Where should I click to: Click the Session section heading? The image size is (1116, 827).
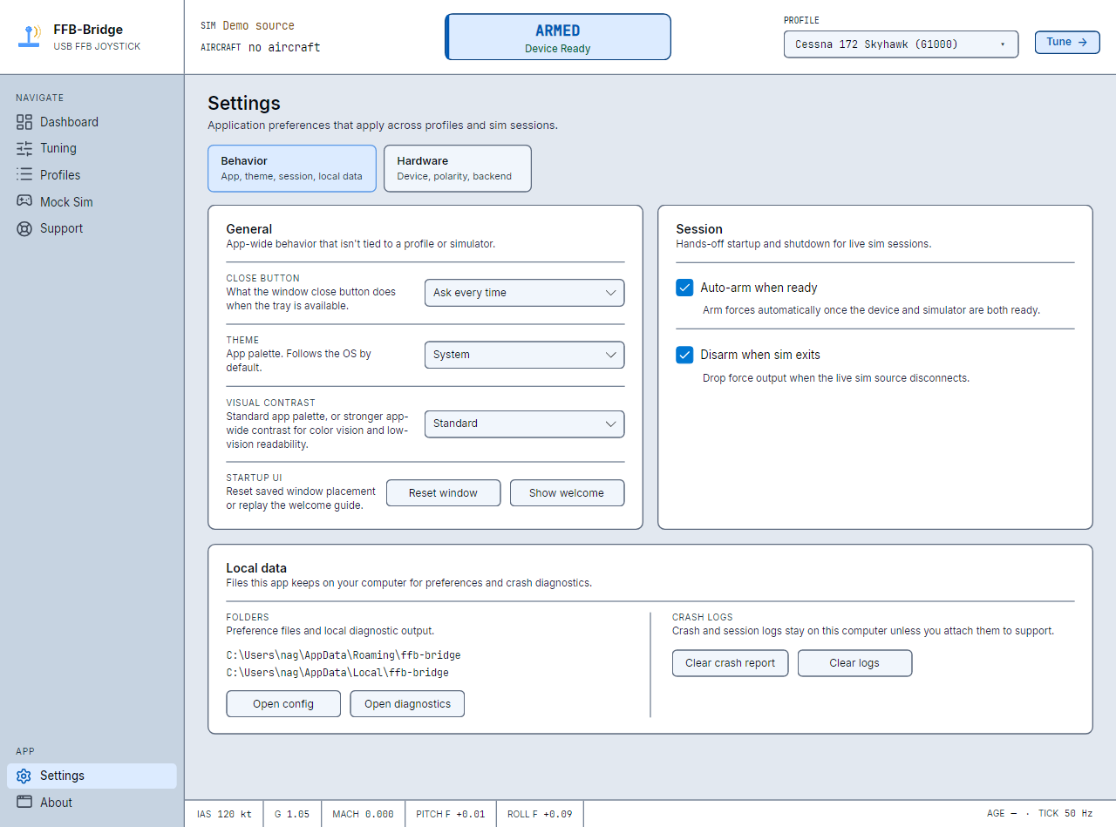coord(699,229)
